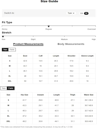97x128 pixels.
Task: Click the Skinny fit label
Action: tap(5, 29)
